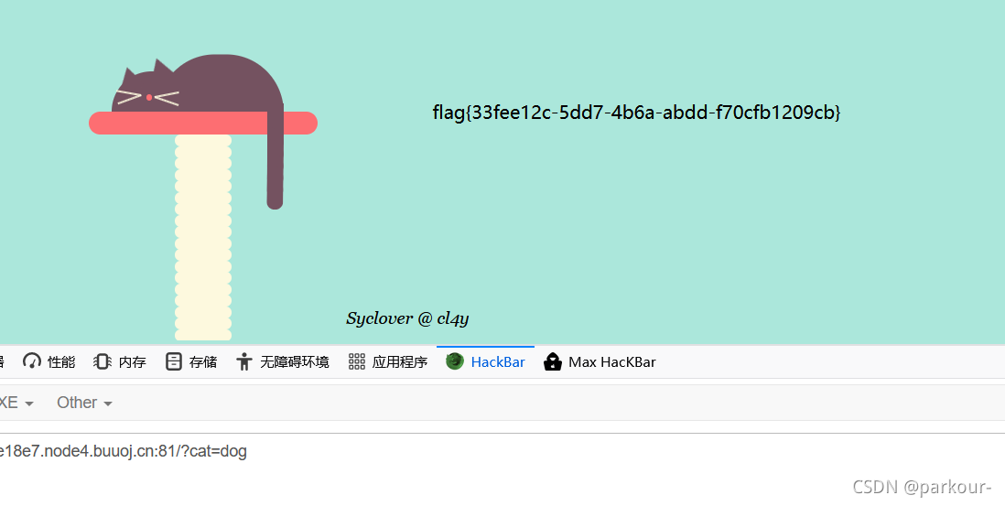Click the Memory chip icon
Image resolution: width=1005 pixels, height=506 pixels.
pyautogui.click(x=102, y=361)
